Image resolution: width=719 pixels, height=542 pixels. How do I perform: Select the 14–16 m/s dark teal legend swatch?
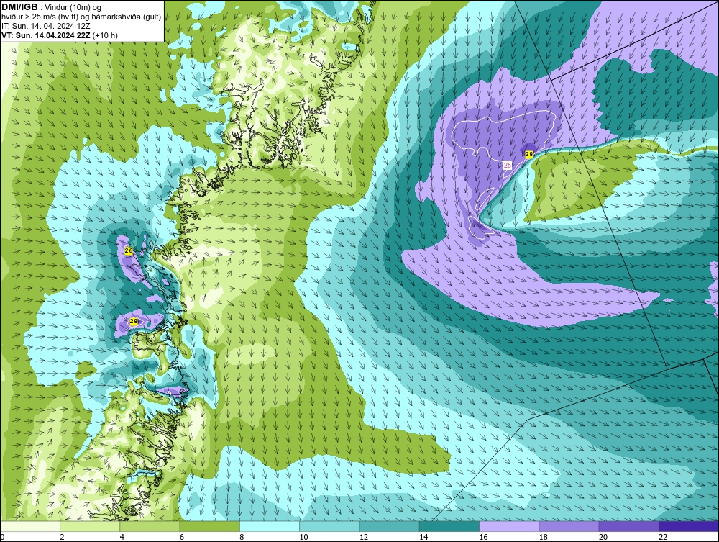449,526
